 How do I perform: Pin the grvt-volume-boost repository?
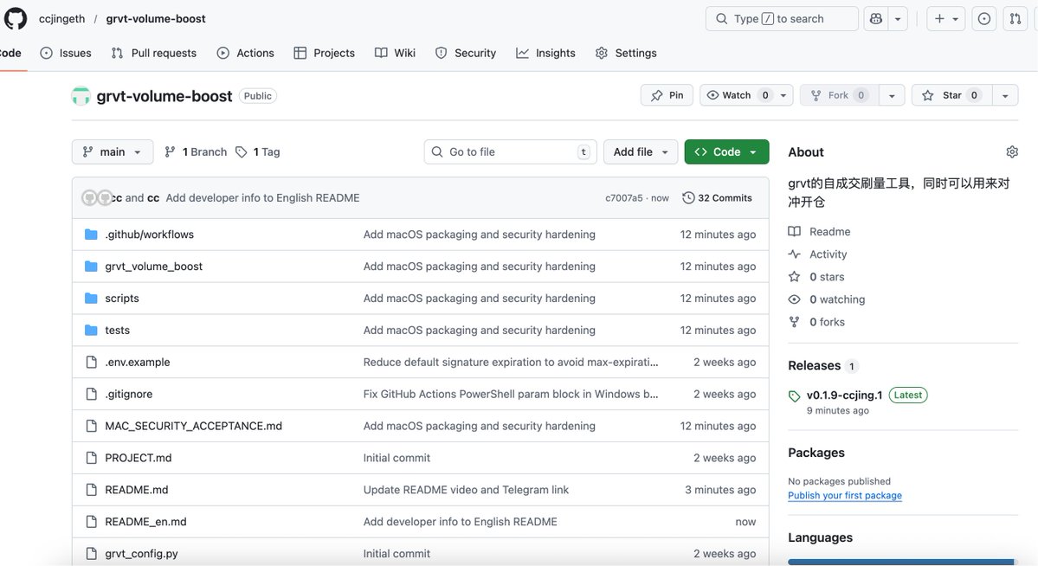pyautogui.click(x=667, y=95)
